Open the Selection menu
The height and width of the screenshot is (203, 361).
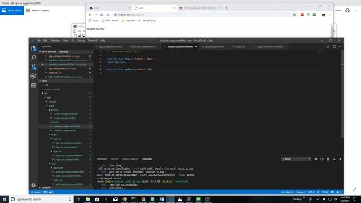pos(55,41)
